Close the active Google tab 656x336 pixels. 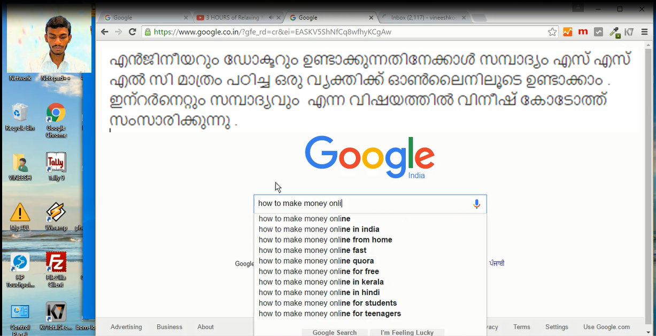pos(372,18)
